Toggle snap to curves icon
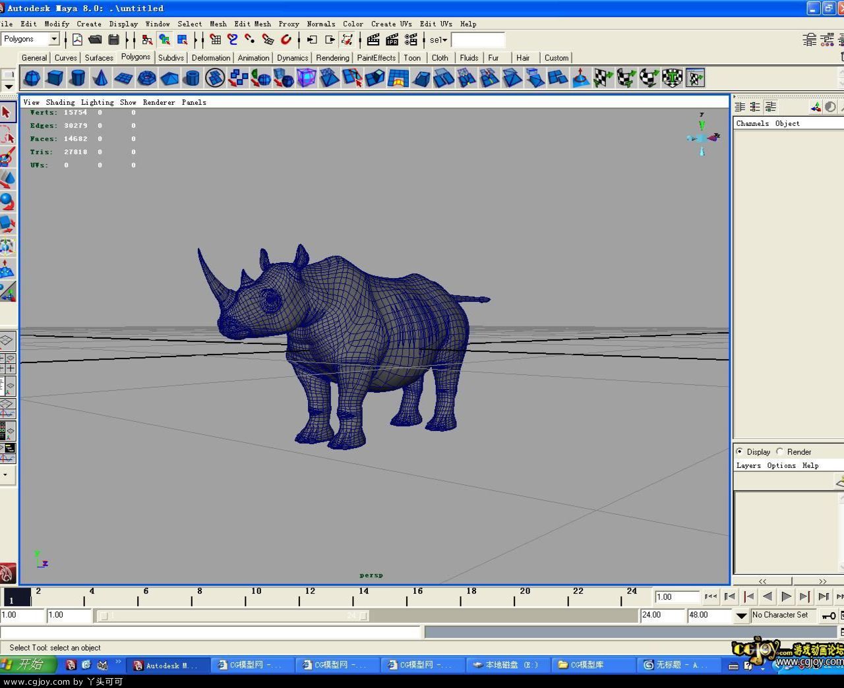 point(232,40)
